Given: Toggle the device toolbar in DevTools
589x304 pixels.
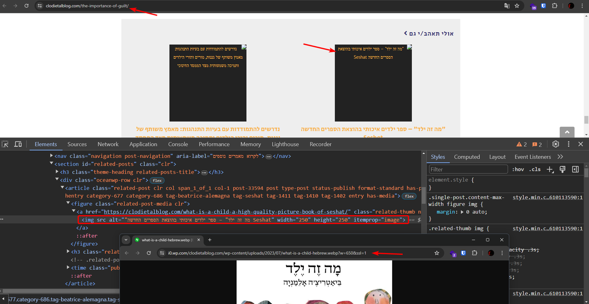Looking at the screenshot, I should 18,144.
